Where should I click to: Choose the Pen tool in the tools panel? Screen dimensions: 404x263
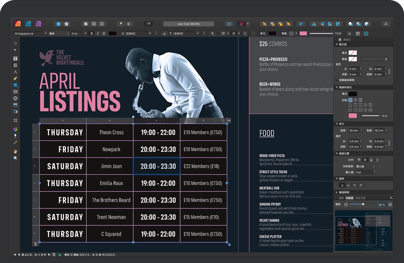pyautogui.click(x=15, y=78)
